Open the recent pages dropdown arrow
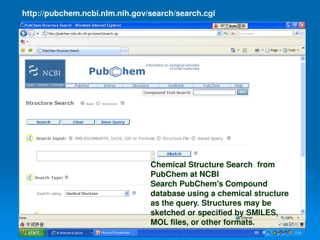Viewport: 320px width, 240px height. click(37, 33)
